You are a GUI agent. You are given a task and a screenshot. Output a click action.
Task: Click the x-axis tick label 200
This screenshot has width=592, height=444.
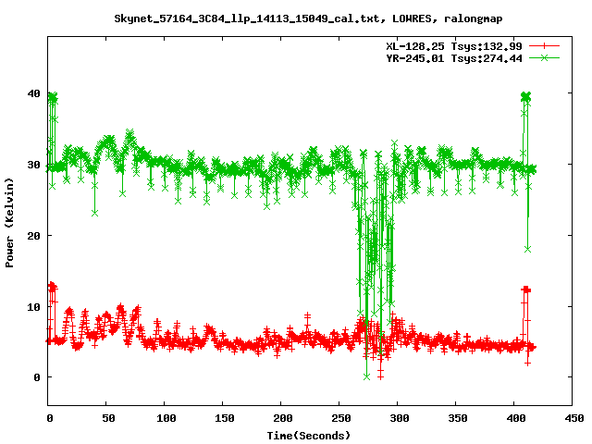click(x=283, y=418)
